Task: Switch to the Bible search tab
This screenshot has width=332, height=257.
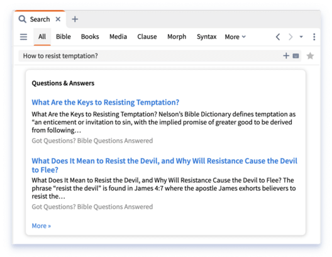Action: [x=64, y=37]
